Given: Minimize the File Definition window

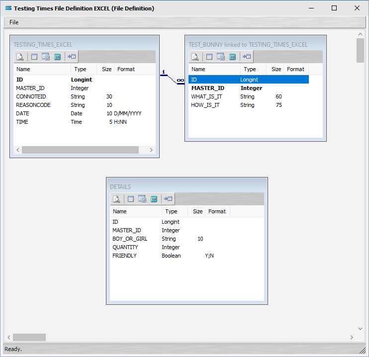Looking at the screenshot, I should [311, 8].
